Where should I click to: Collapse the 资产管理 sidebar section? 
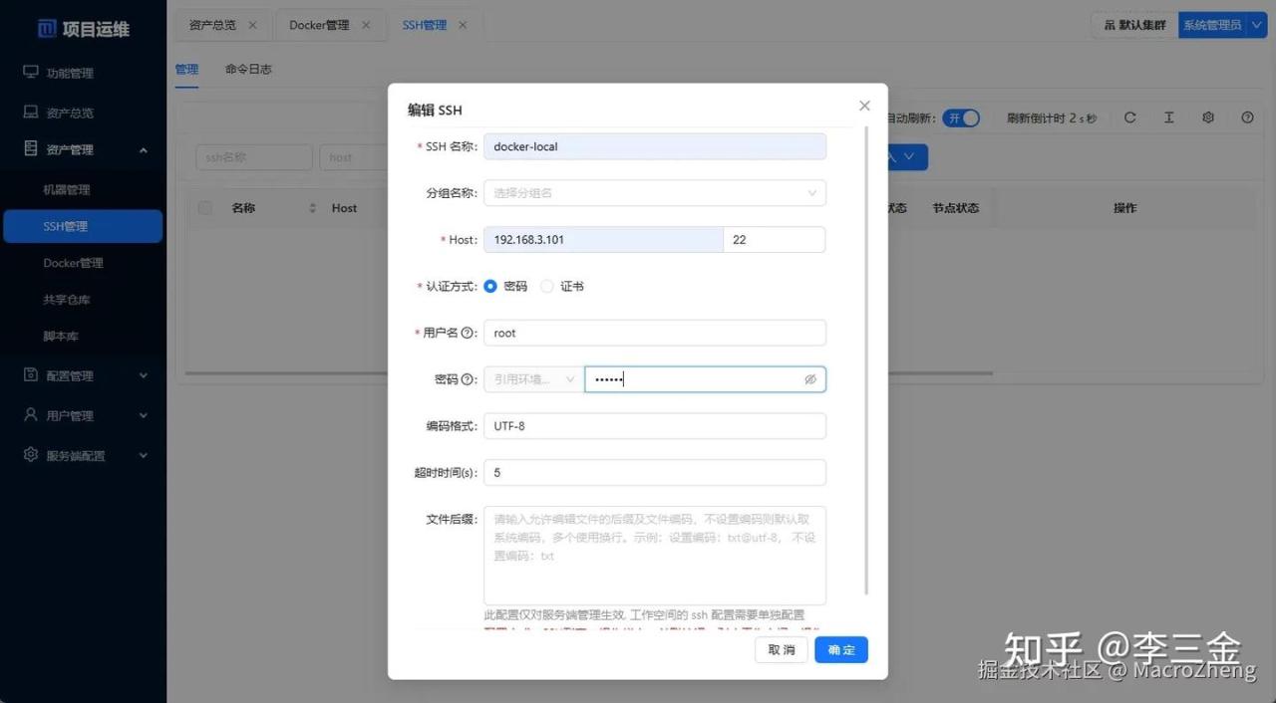83,149
